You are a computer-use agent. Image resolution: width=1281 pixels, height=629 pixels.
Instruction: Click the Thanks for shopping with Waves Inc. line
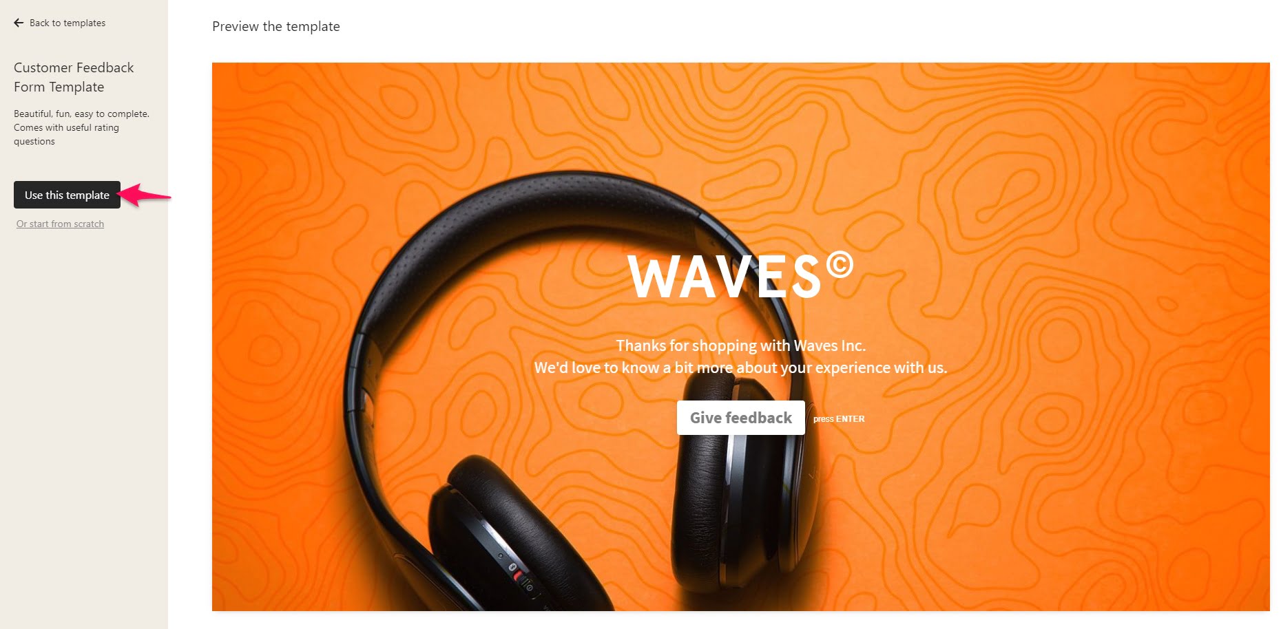click(x=740, y=345)
